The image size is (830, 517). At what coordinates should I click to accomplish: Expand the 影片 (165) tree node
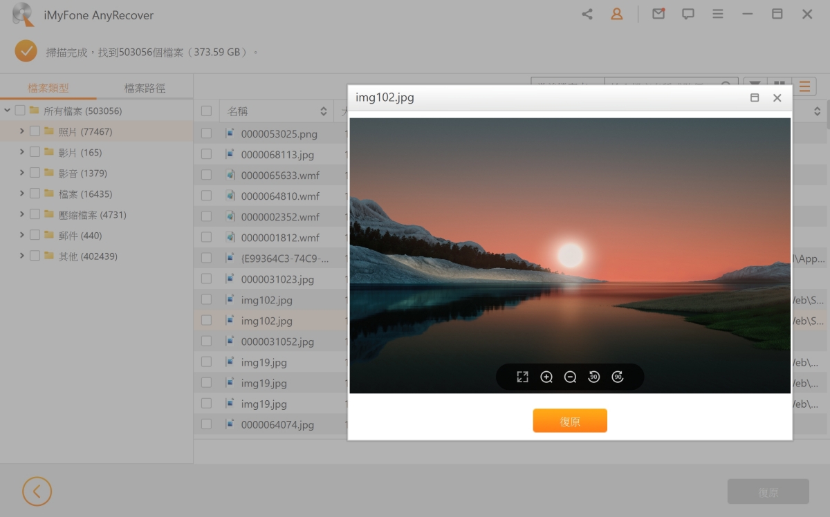pos(22,152)
